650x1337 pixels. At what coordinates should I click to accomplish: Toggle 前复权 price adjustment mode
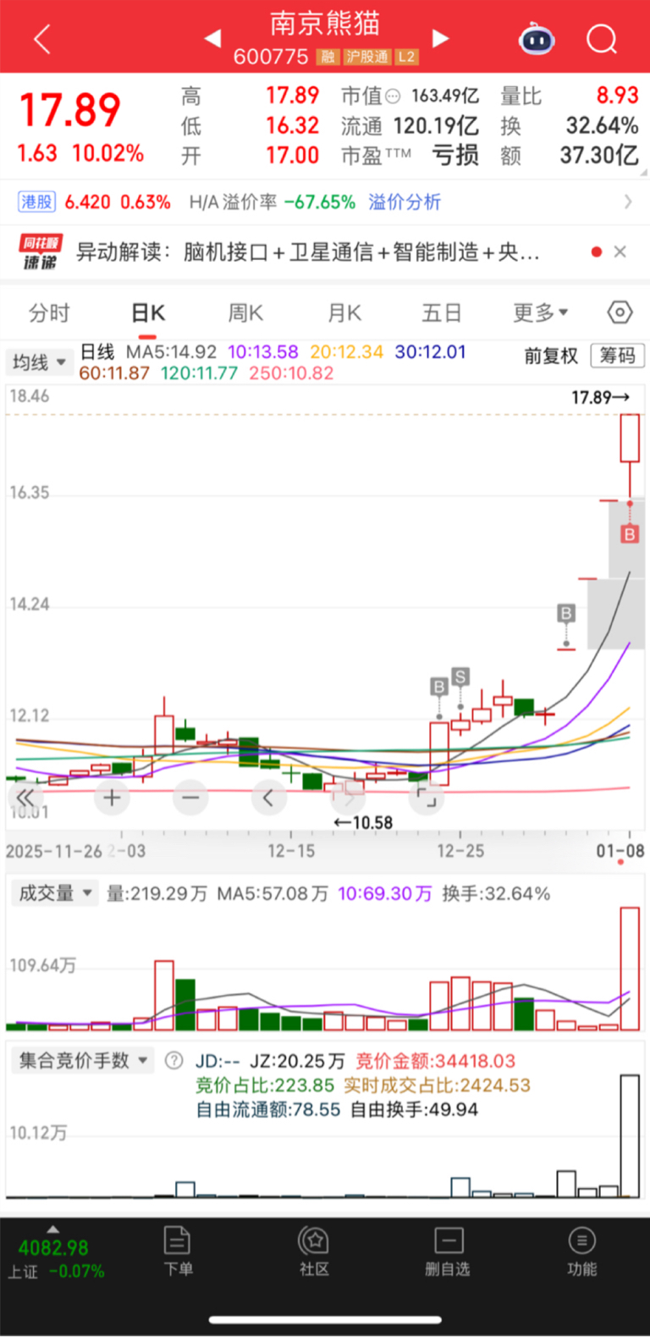pyautogui.click(x=551, y=356)
